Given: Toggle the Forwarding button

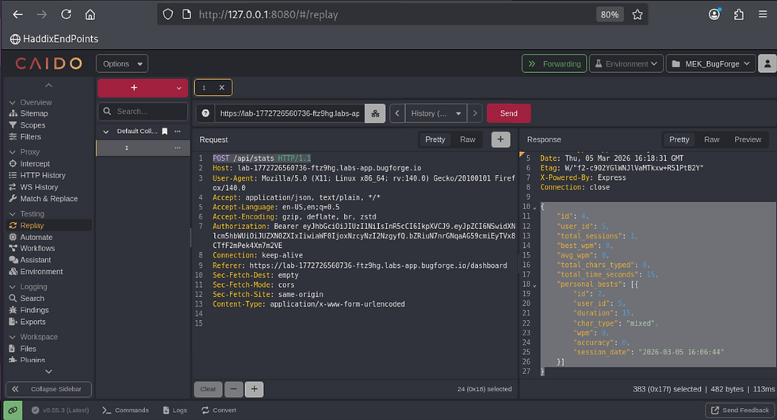Looking at the screenshot, I should coord(553,63).
